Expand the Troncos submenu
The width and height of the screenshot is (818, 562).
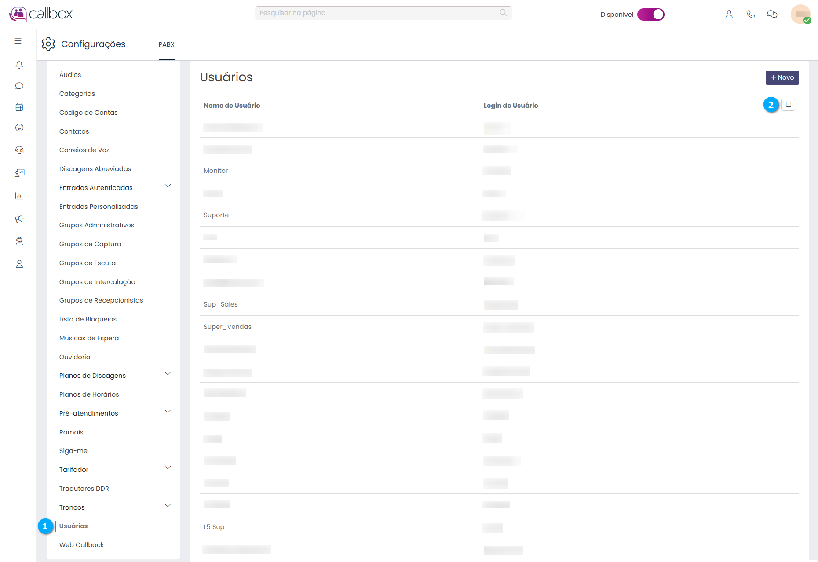(168, 506)
